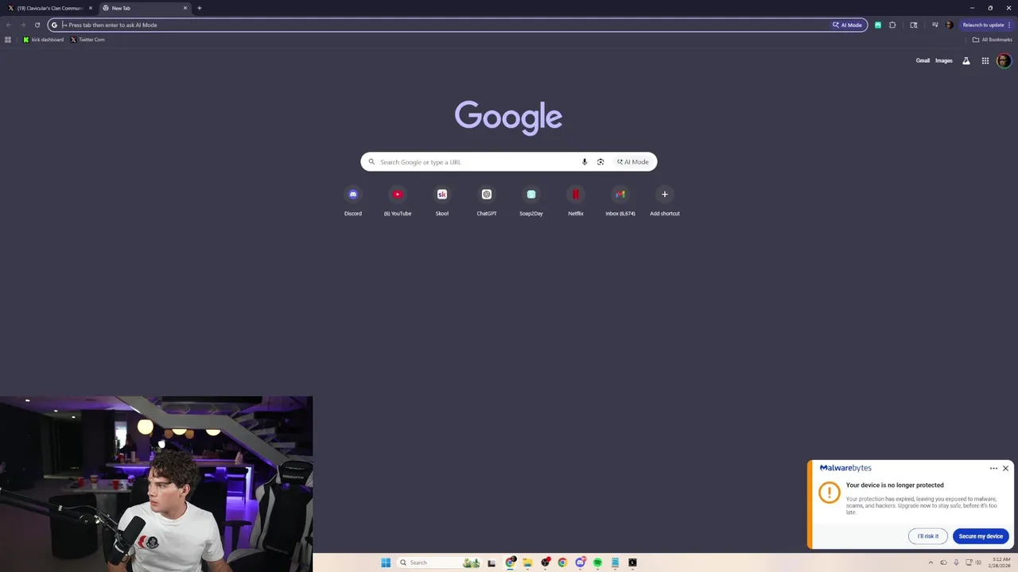This screenshot has height=572, width=1018.
Task: Click Relaunch to update button
Action: click(987, 25)
